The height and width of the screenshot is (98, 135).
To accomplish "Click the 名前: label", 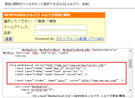I will 8,33.
